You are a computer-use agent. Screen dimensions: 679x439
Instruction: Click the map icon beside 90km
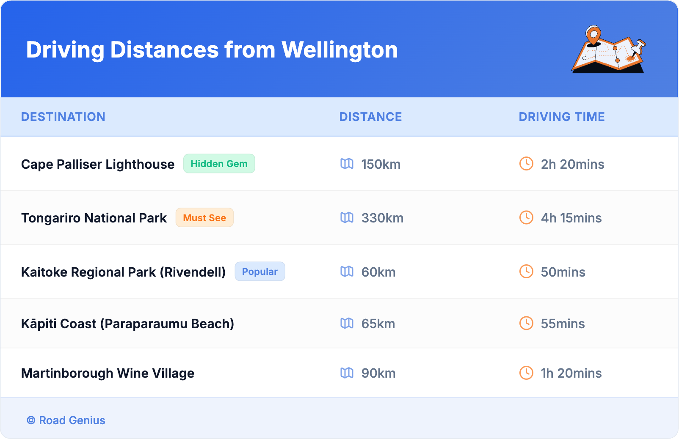347,373
